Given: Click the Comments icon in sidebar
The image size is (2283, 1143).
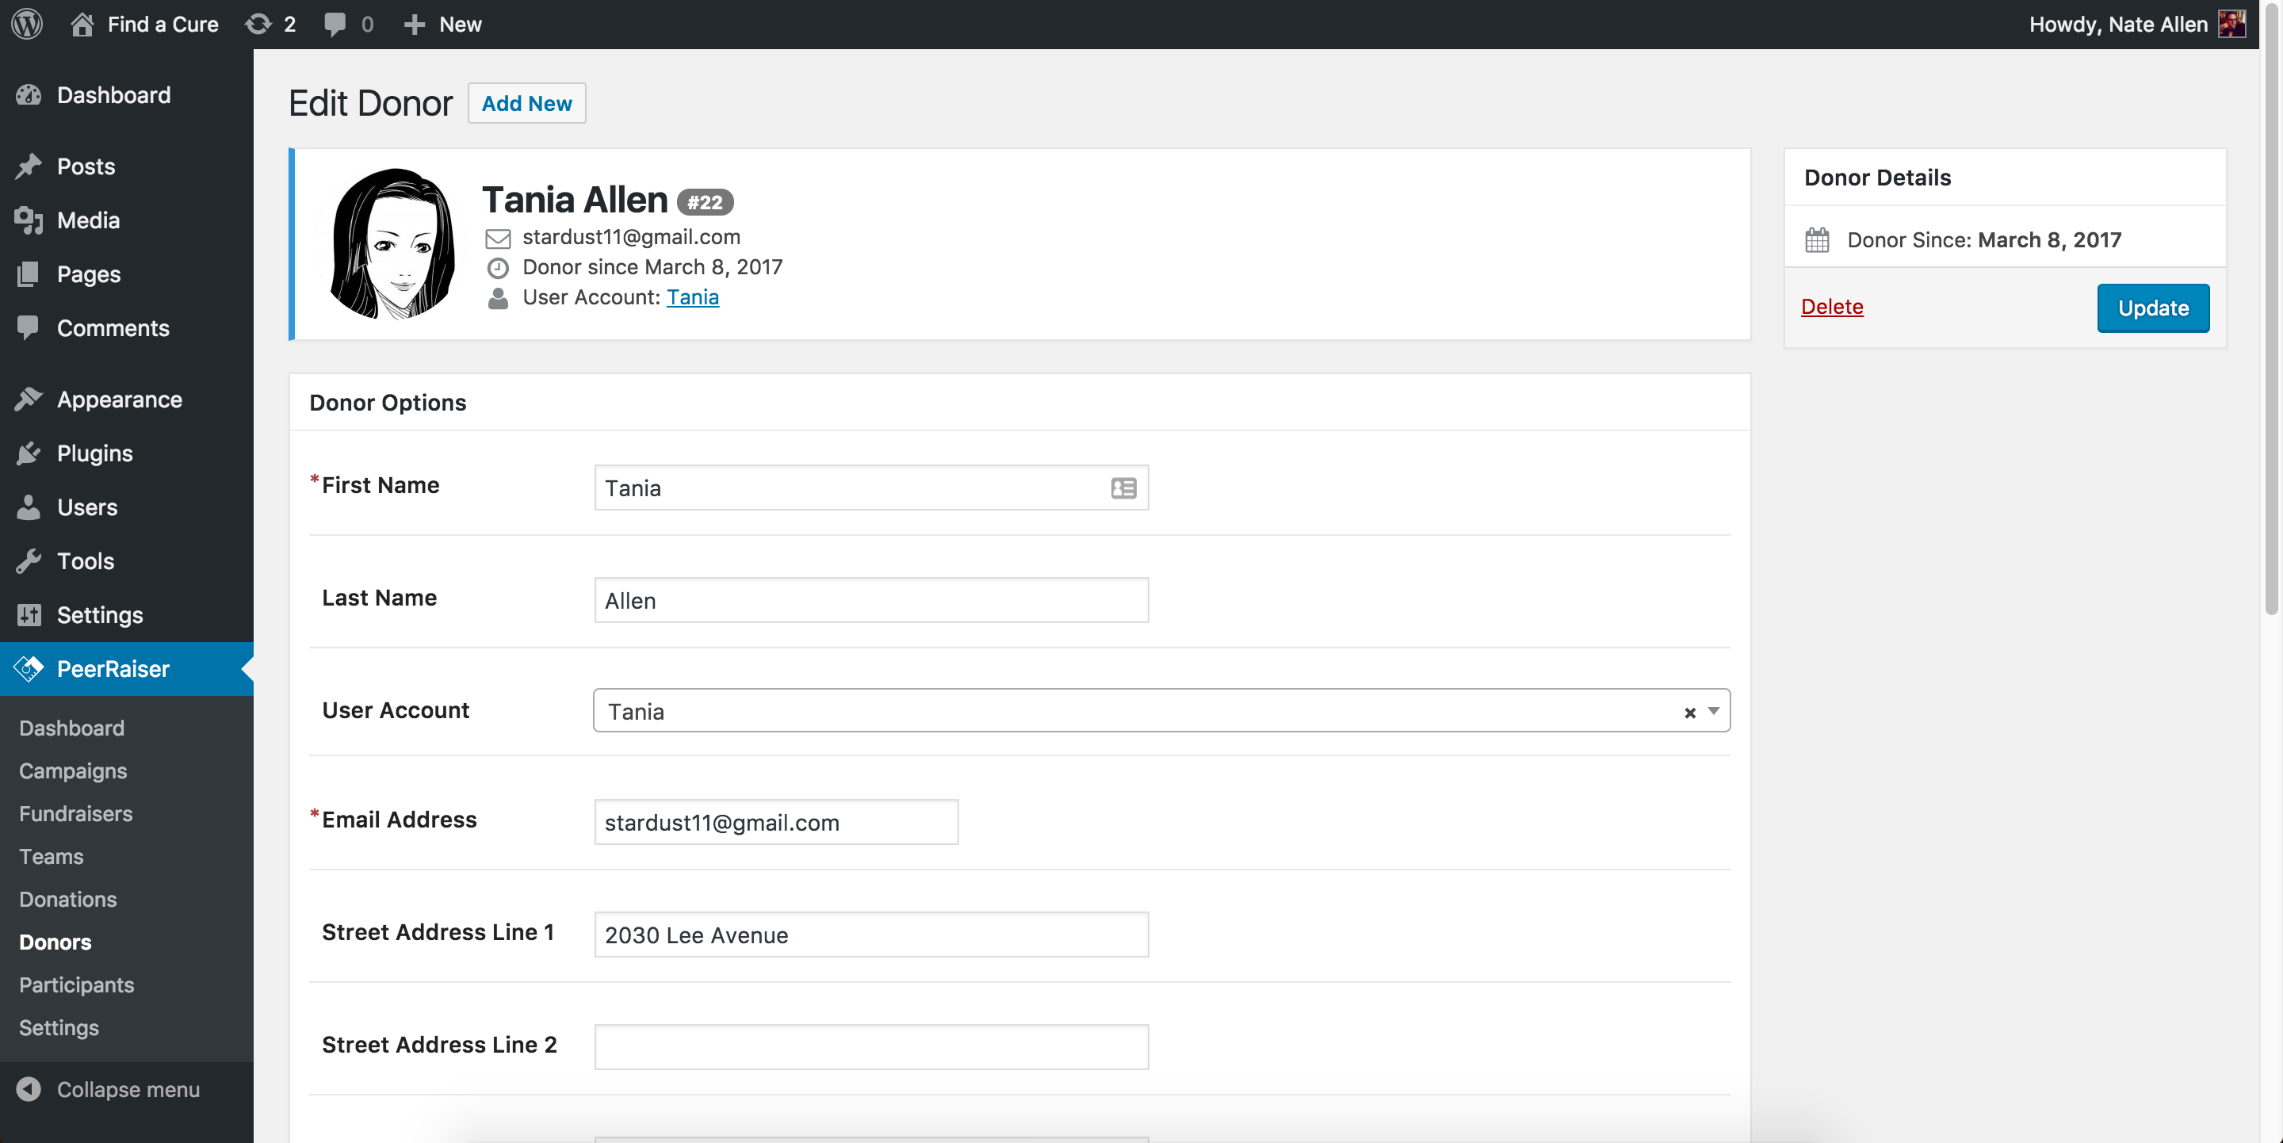Looking at the screenshot, I should tap(29, 328).
